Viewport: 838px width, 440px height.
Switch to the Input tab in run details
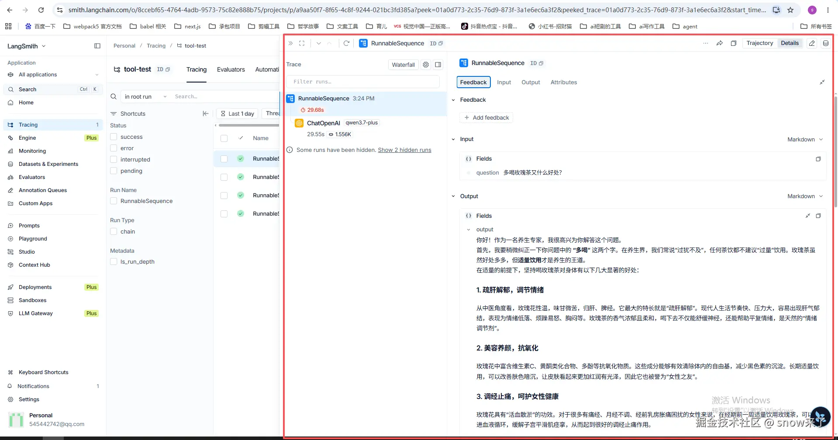(504, 82)
